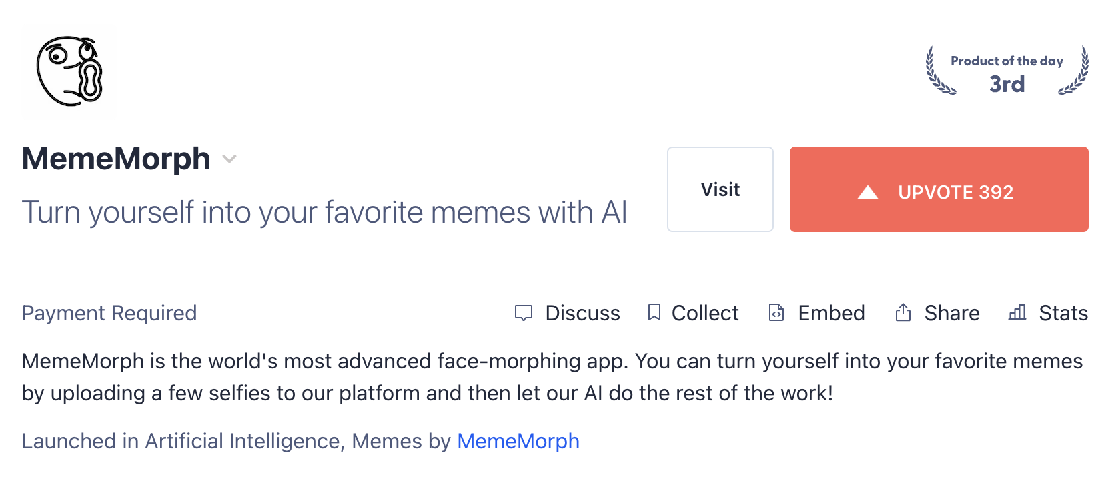The image size is (1114, 483).
Task: Click the Embed code file icon
Action: click(x=776, y=312)
